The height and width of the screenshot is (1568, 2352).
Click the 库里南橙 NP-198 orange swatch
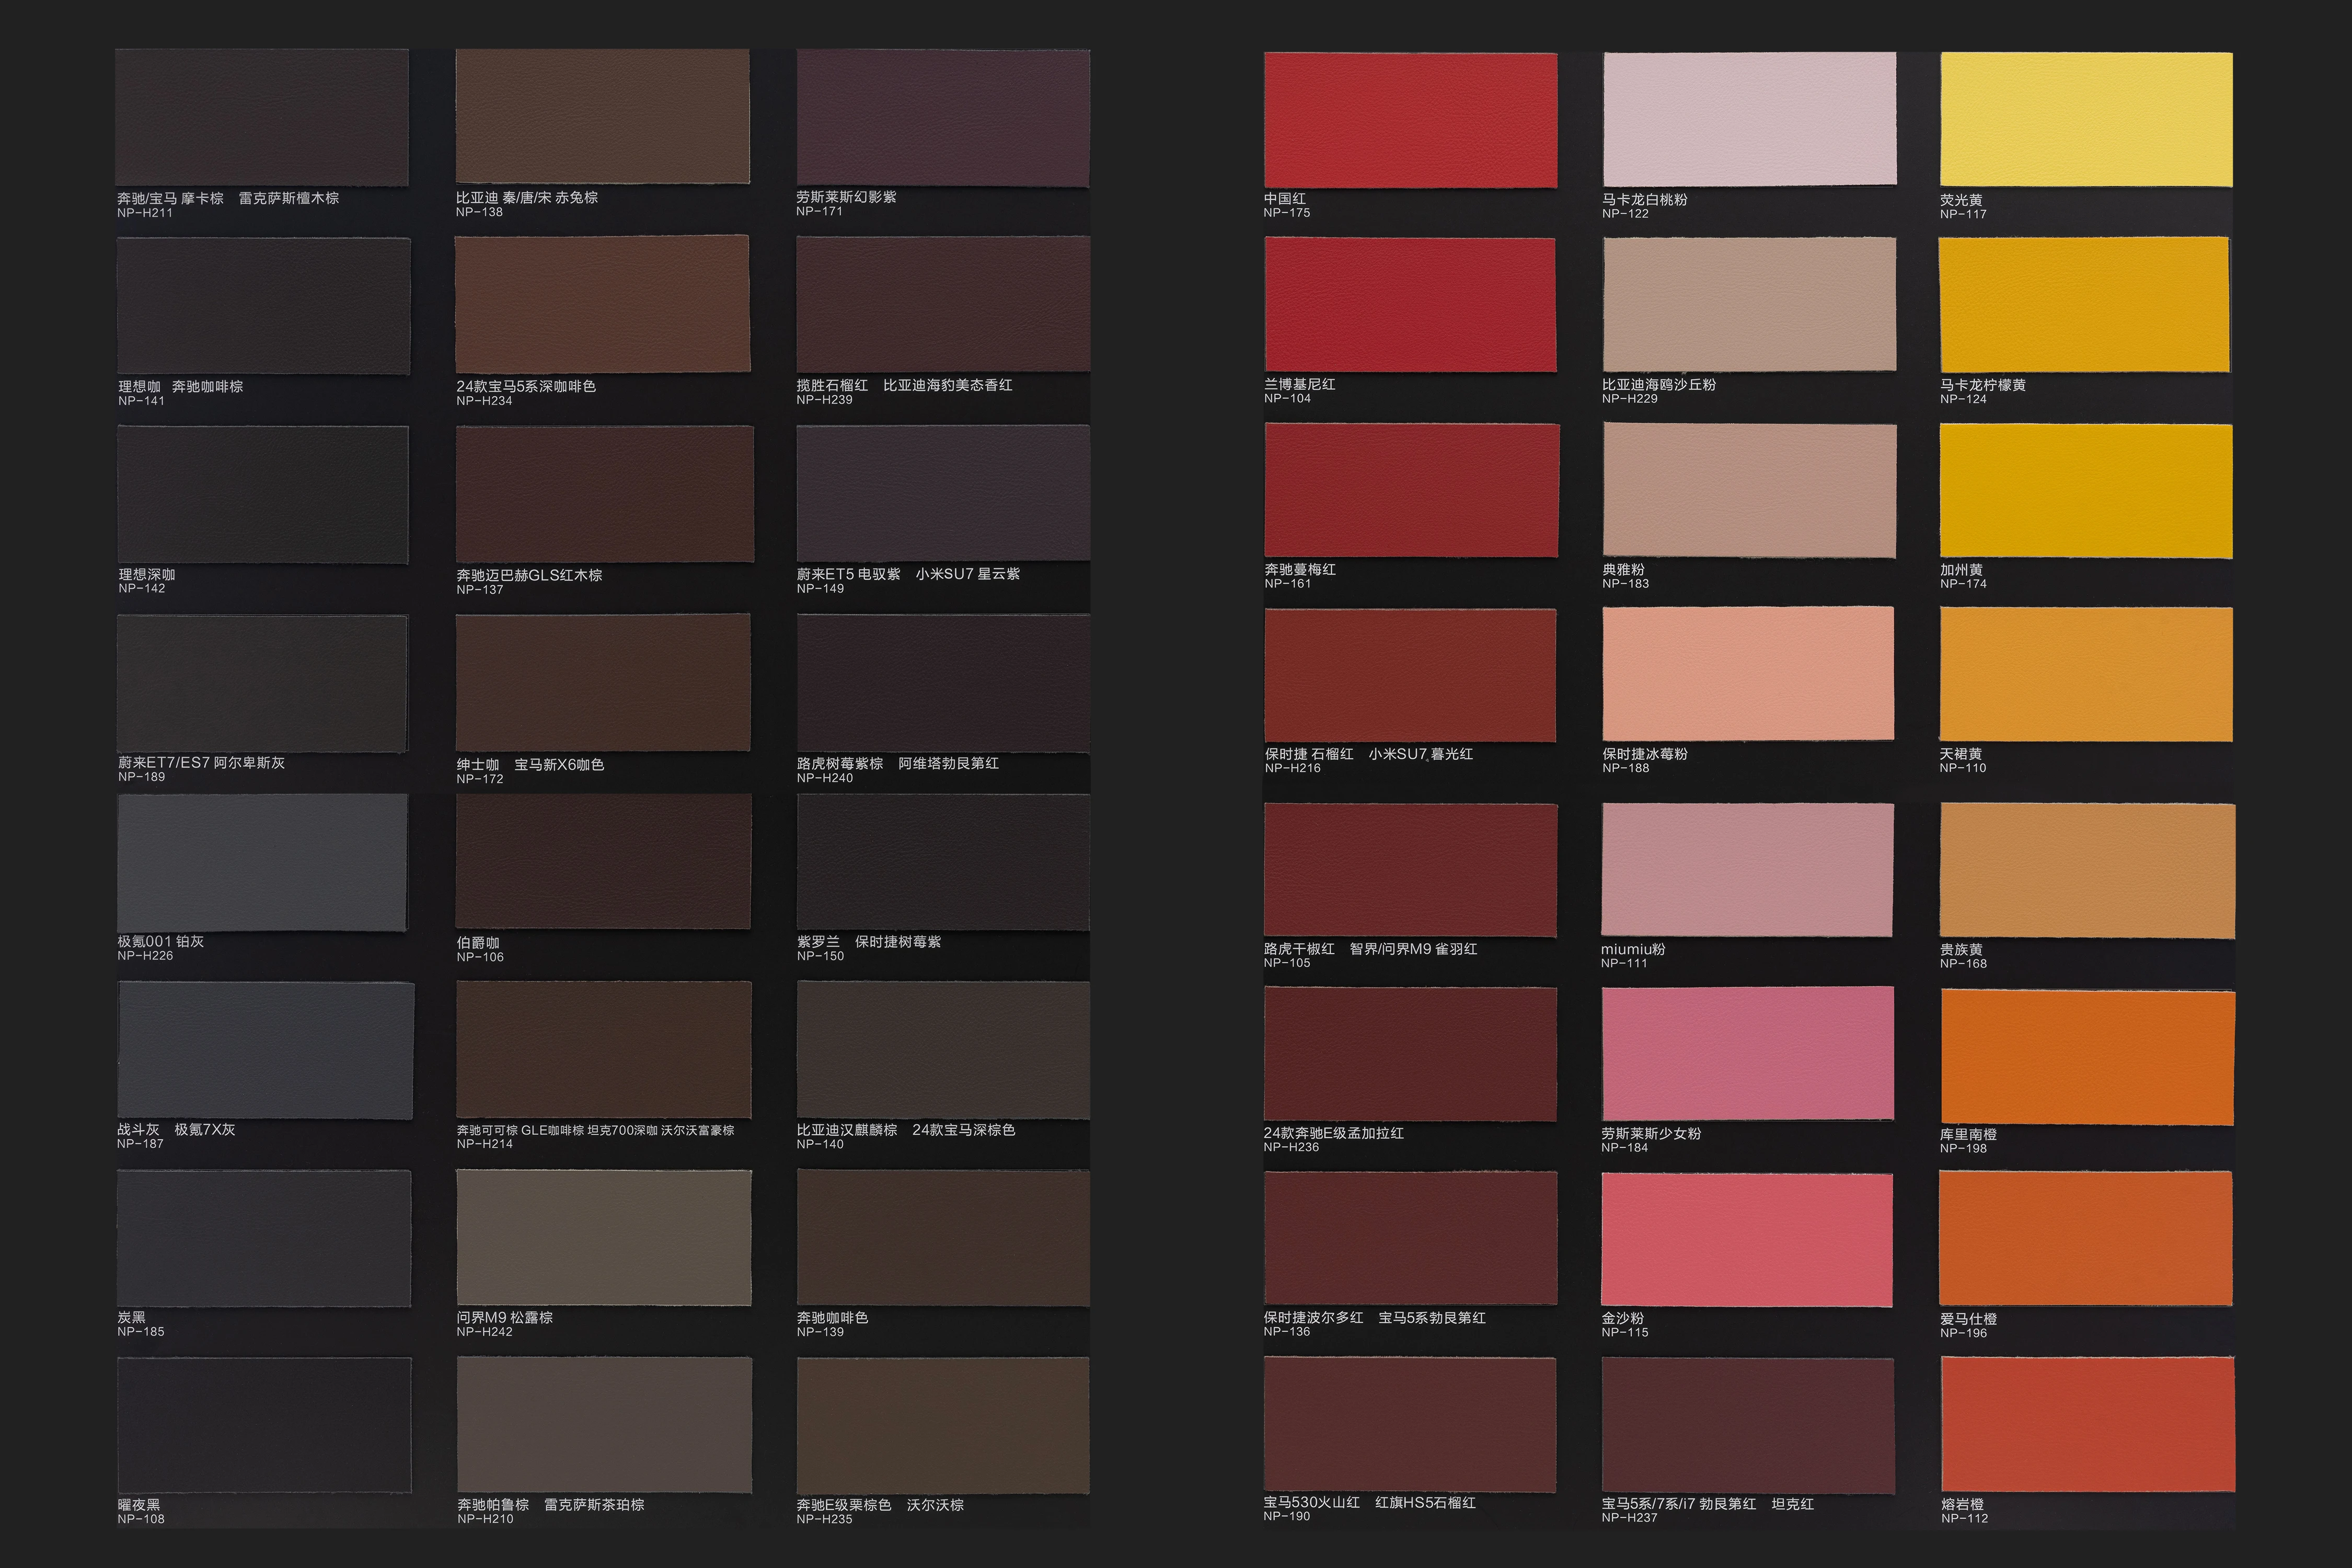click(x=2088, y=1058)
